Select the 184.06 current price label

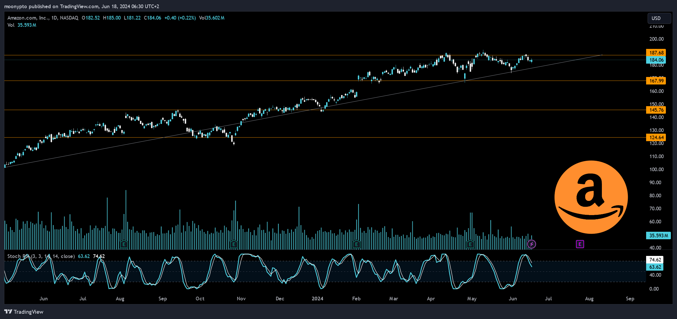[656, 60]
